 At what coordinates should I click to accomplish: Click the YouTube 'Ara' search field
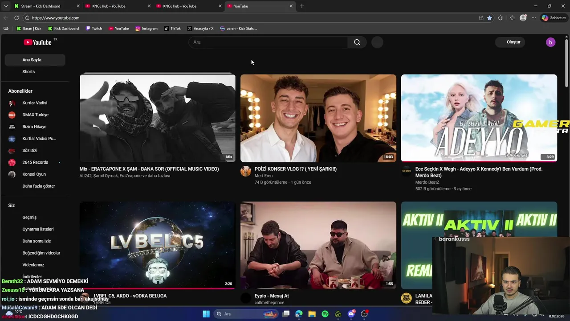tap(269, 42)
